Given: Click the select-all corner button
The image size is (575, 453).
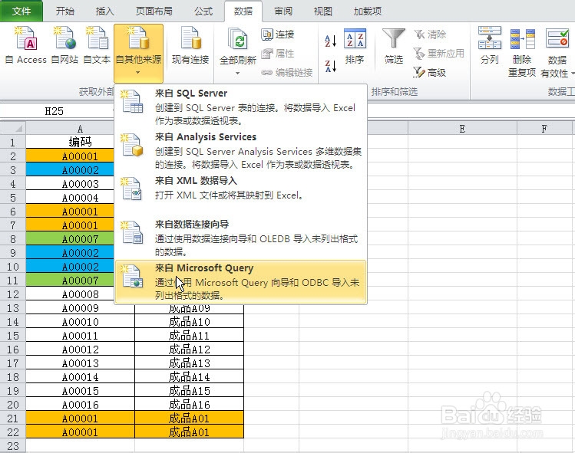Looking at the screenshot, I should tap(13, 128).
